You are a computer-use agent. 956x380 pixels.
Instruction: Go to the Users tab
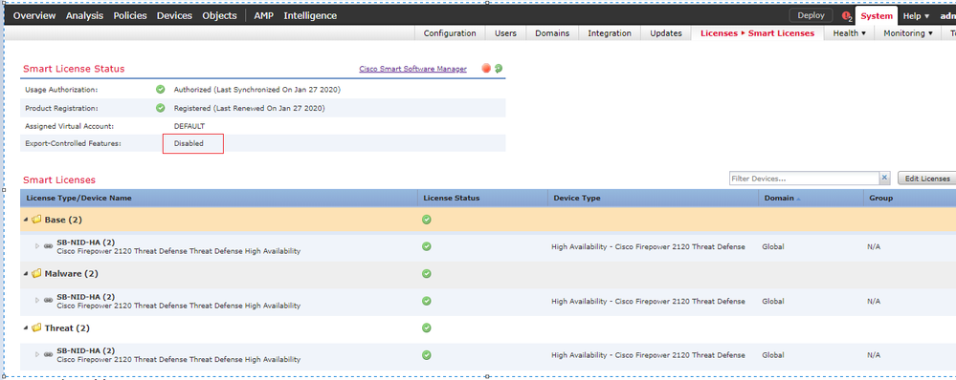tap(505, 33)
